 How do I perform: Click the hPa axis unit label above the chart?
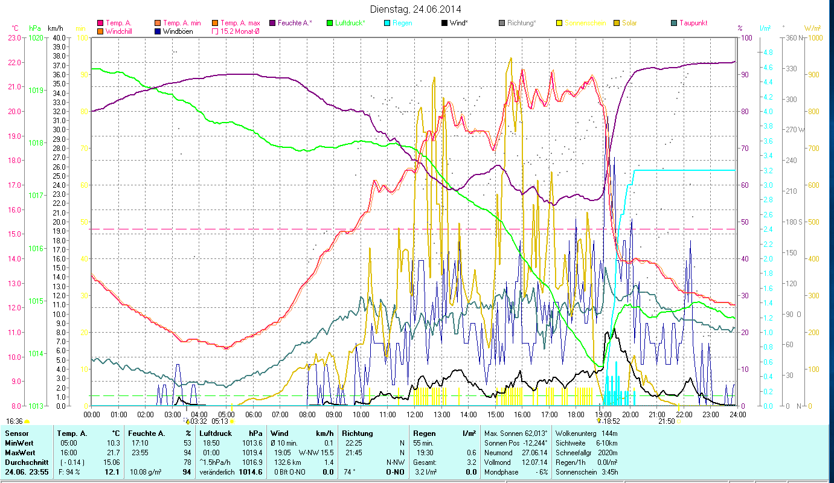coord(35,28)
